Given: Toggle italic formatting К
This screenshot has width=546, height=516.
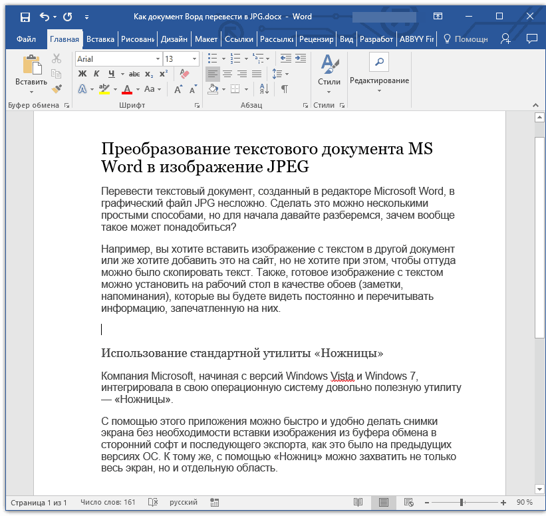Looking at the screenshot, I should pyautogui.click(x=96, y=74).
